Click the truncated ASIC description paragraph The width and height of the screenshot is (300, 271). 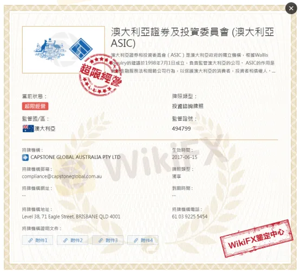point(193,63)
